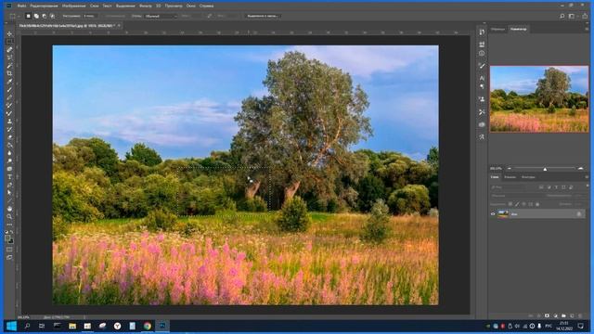594x334 pixels.
Task: Change screen mode via toolbar icon
Action: pos(9,258)
